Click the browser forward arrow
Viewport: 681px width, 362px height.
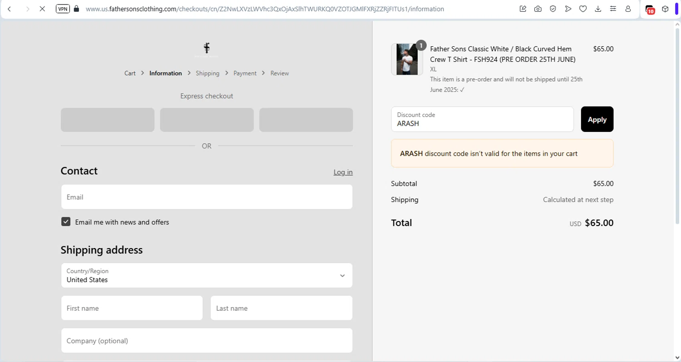[27, 9]
